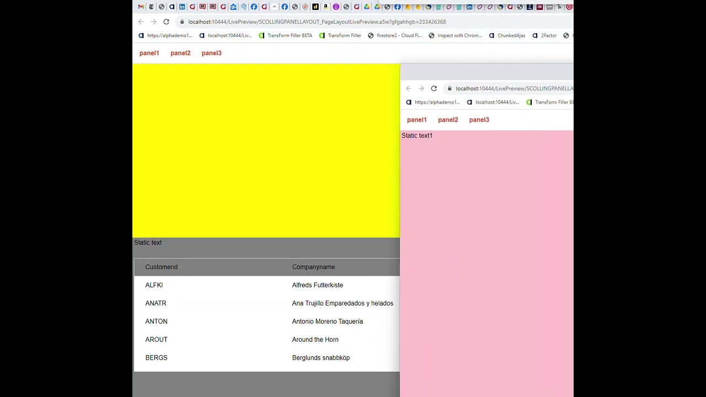Click favicon of the ChunkedAjax bookmark
Viewport: 706px width, 397px height.
pyautogui.click(x=491, y=35)
